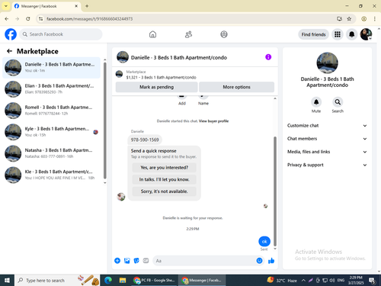Open Kle conversation in chat list
This screenshot has width=381, height=286.
click(x=52, y=175)
